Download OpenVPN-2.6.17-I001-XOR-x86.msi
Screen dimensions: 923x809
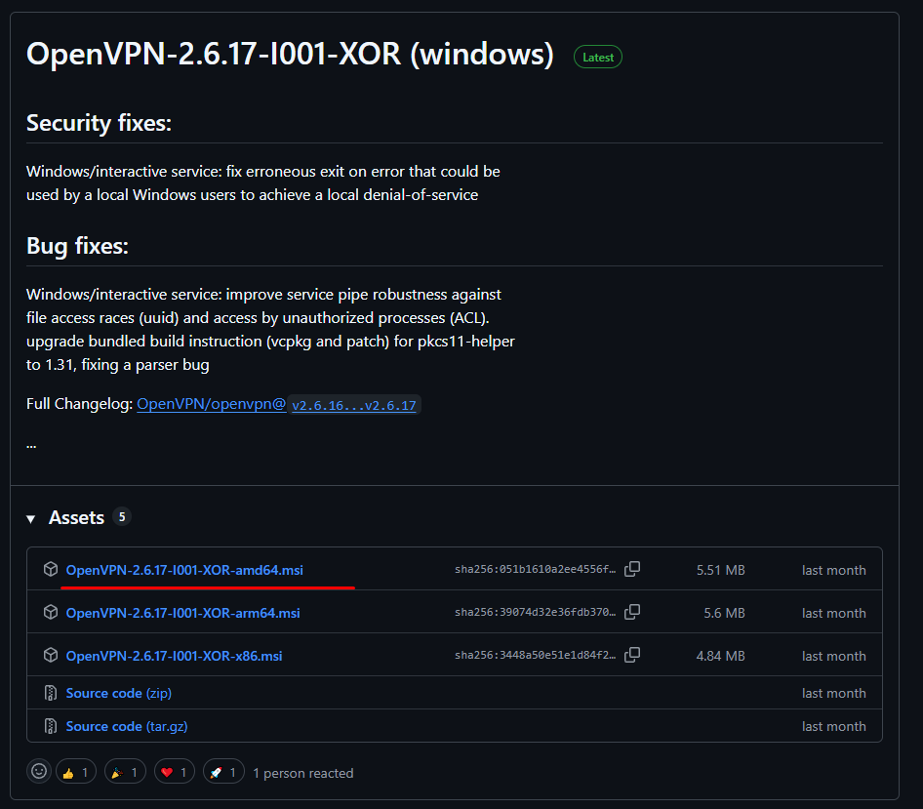click(x=174, y=656)
